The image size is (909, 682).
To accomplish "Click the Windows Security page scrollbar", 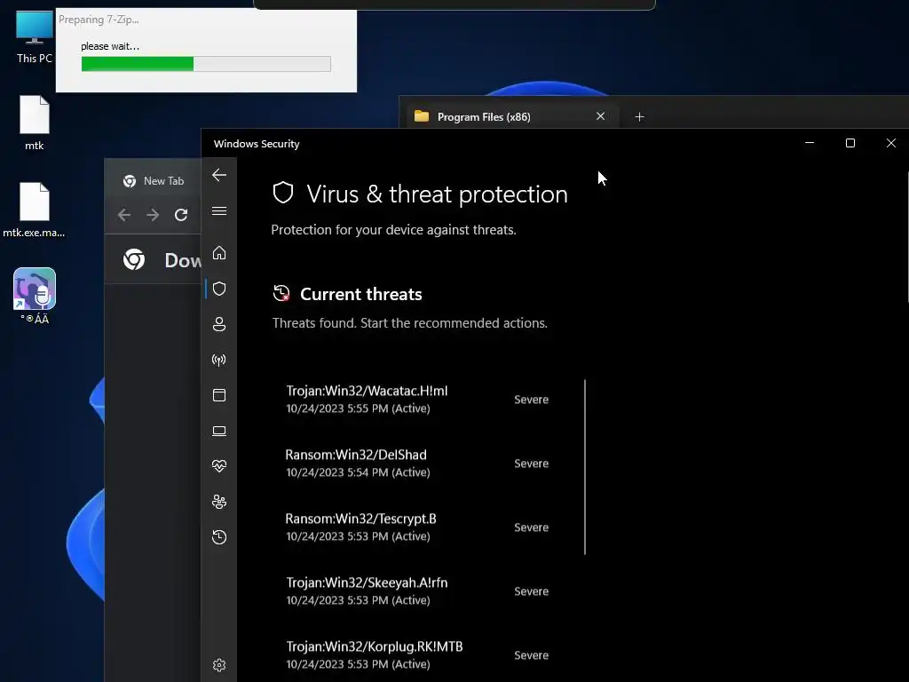I will [907, 236].
